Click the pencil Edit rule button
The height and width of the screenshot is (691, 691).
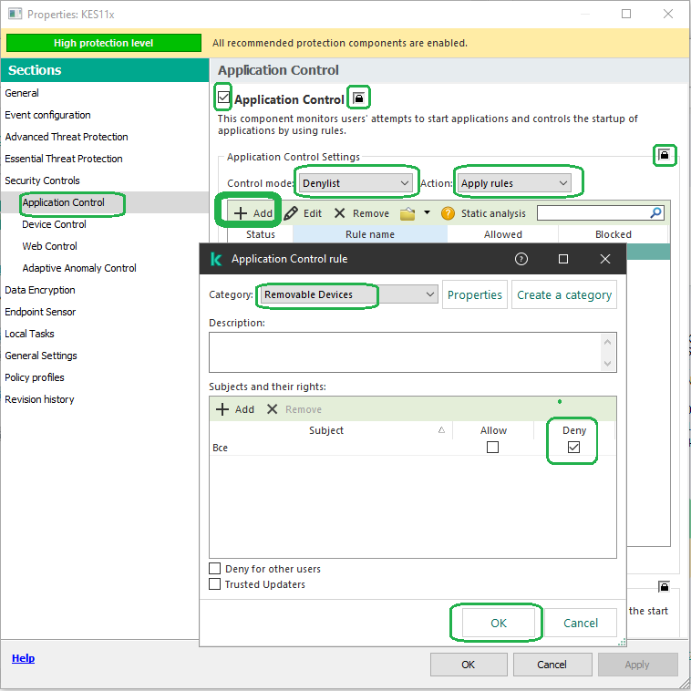(303, 213)
